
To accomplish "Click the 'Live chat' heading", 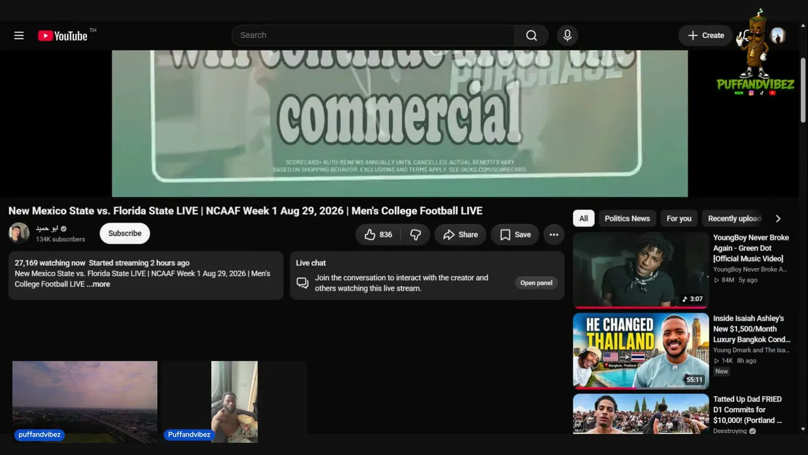I will (x=311, y=263).
